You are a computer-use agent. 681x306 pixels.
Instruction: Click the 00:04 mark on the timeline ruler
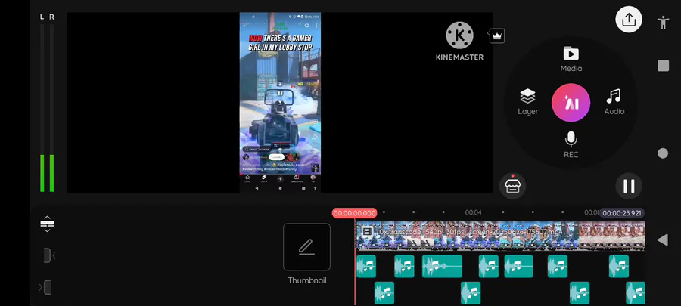(473, 212)
